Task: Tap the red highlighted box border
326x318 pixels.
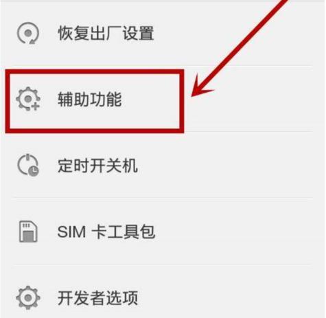Action: [x=95, y=72]
